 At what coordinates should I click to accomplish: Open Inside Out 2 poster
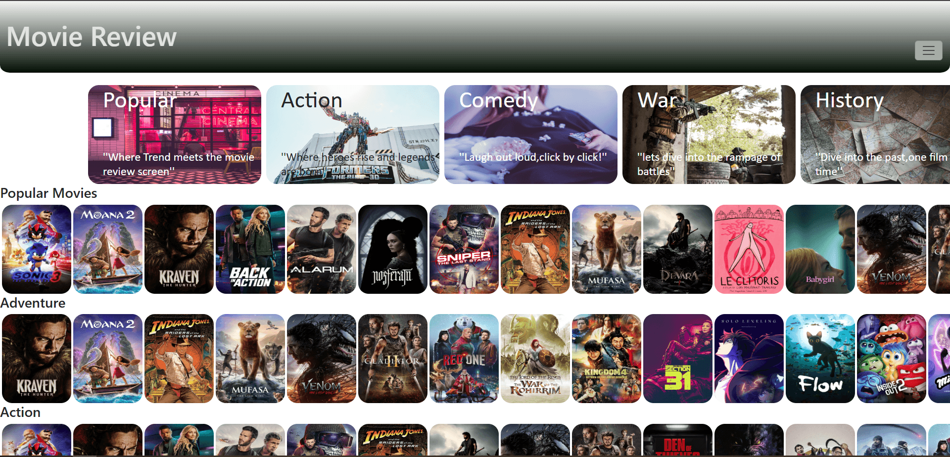891,358
